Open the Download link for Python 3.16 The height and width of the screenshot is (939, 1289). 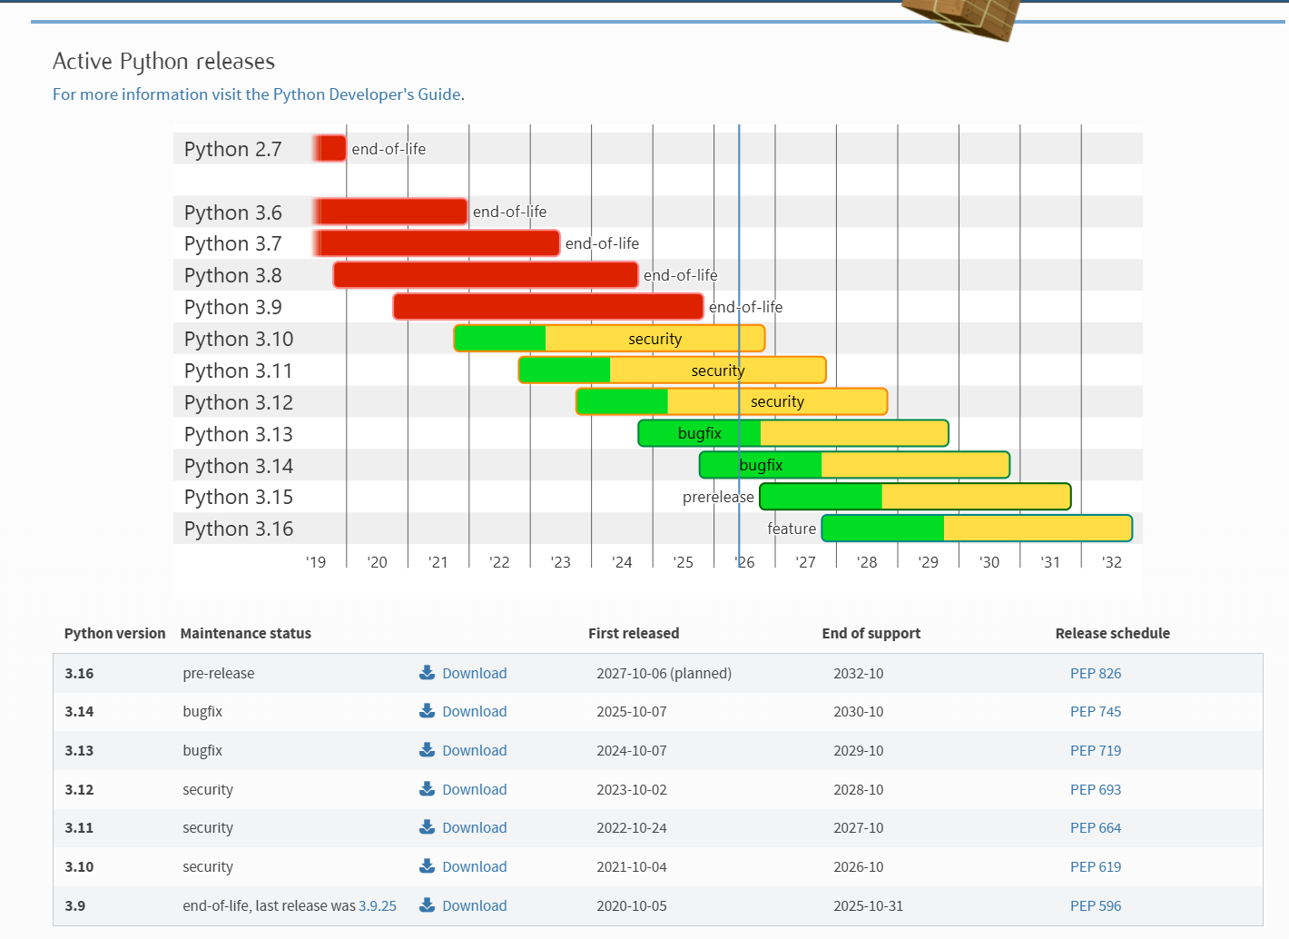coord(474,673)
